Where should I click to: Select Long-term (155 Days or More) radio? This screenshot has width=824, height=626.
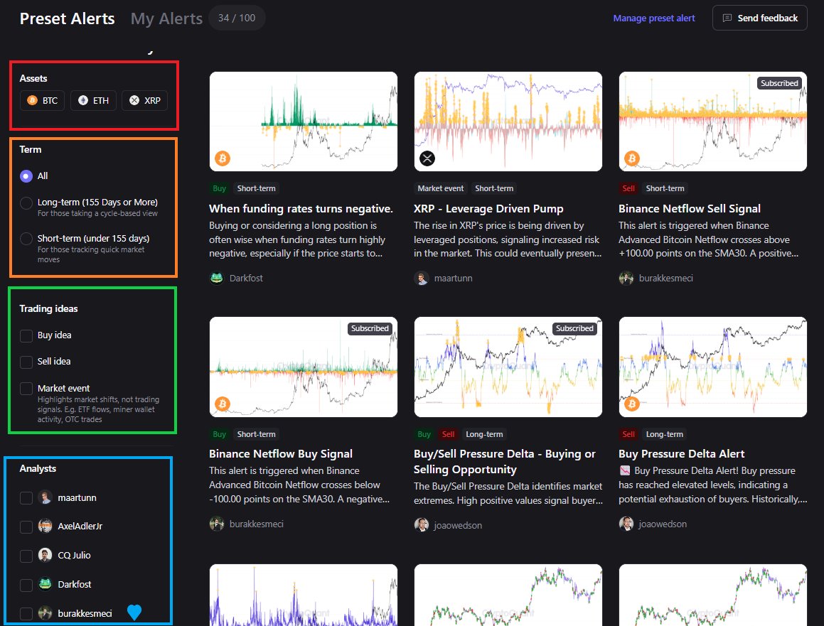26,203
